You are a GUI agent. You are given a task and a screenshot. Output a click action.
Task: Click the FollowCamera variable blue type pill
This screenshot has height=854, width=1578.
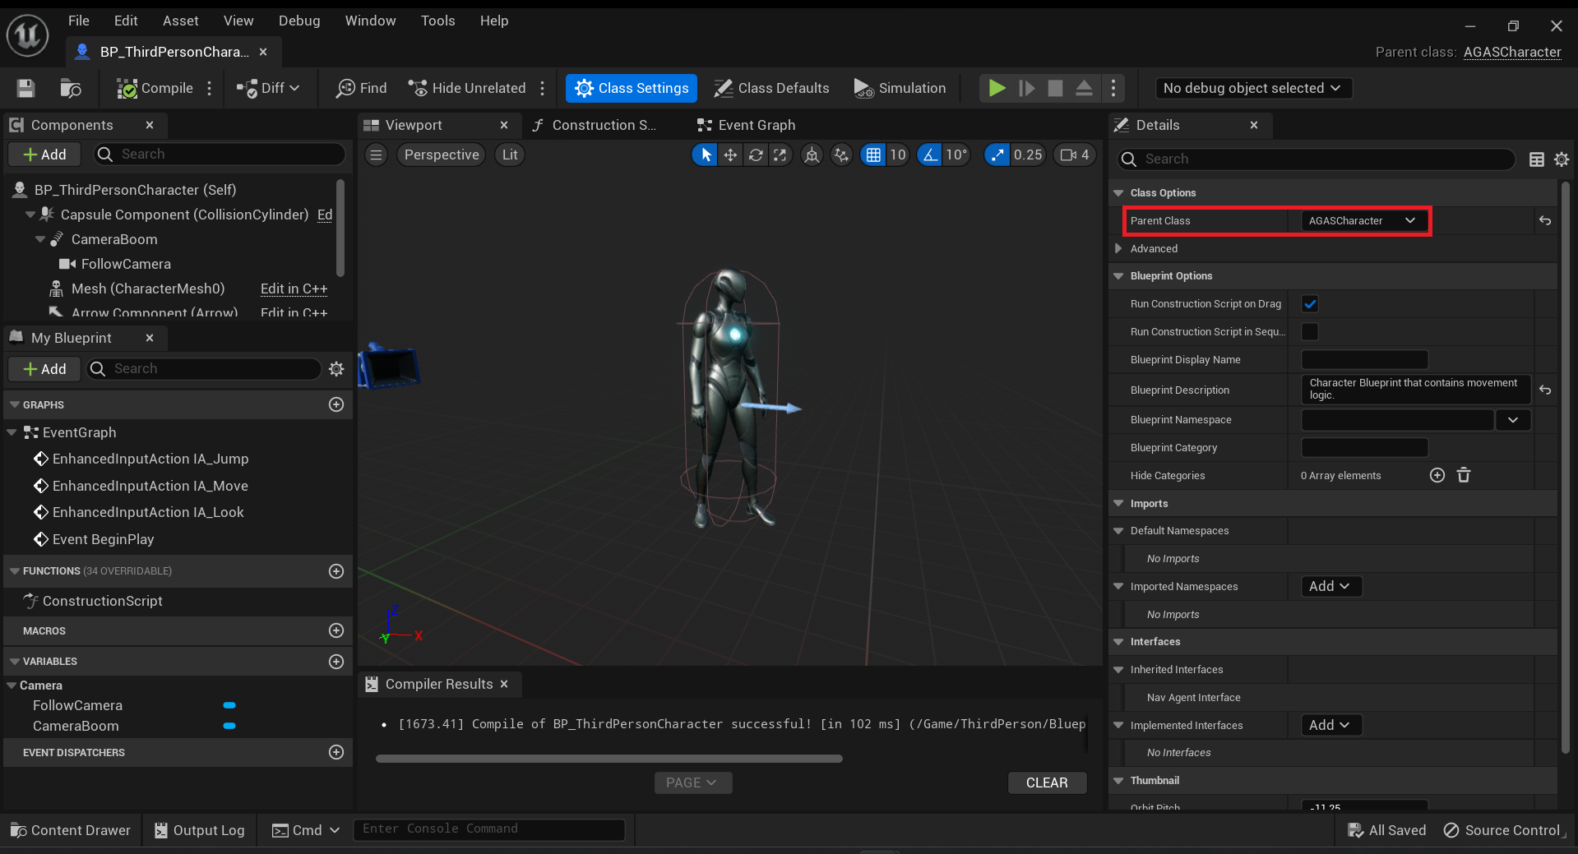tap(229, 705)
